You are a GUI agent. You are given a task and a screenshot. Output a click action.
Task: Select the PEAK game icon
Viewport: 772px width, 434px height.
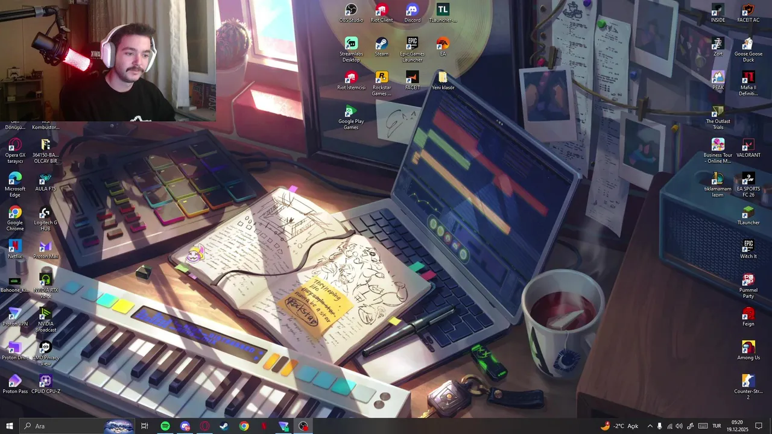[x=718, y=81]
